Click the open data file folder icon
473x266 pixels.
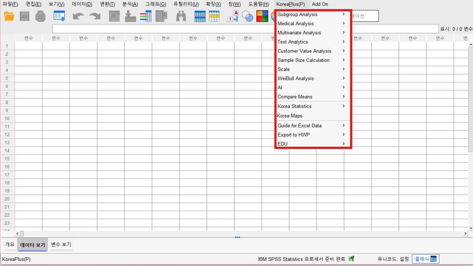(x=9, y=16)
